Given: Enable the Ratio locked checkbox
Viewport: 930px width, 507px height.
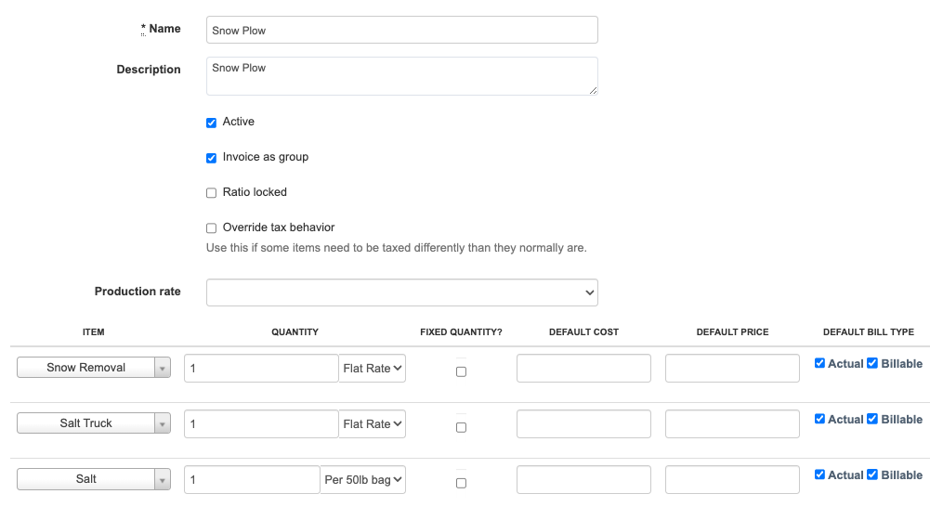Looking at the screenshot, I should tap(212, 193).
